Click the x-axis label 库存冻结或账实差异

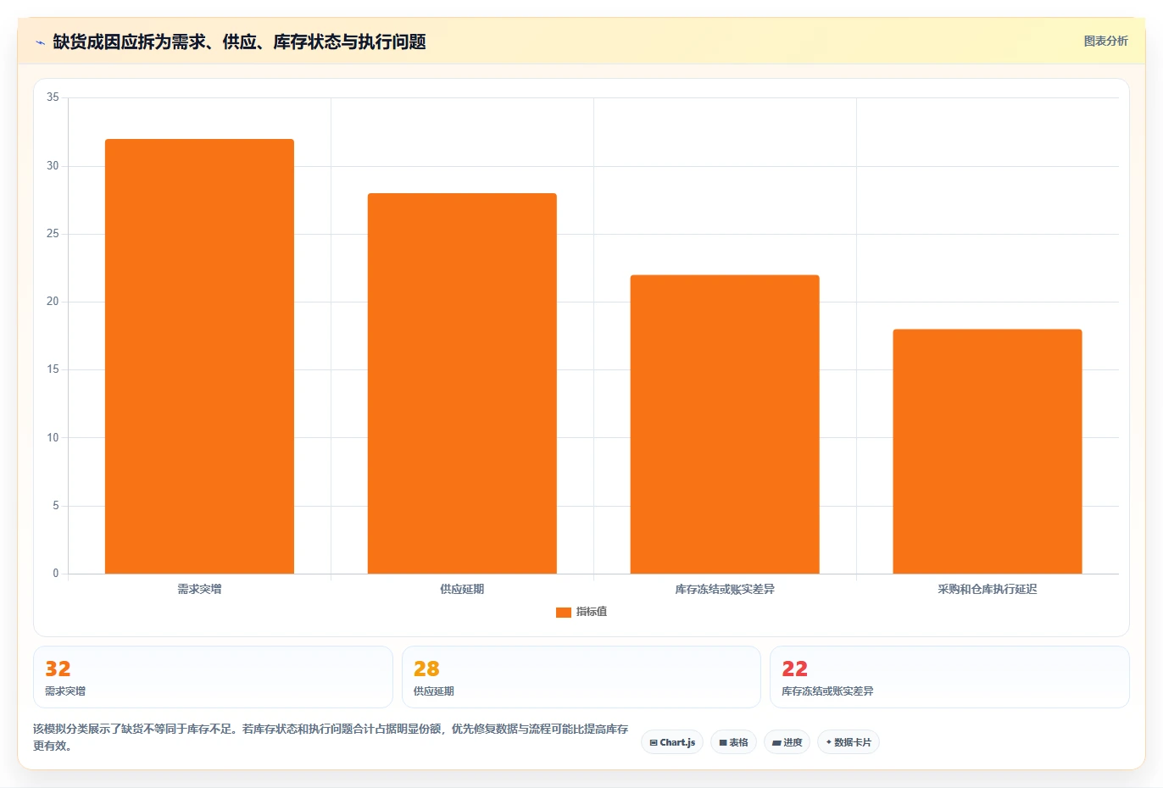point(725,589)
